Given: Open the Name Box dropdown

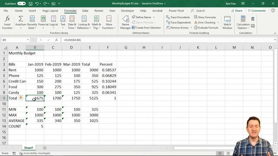Looking at the screenshot, I should point(28,40).
